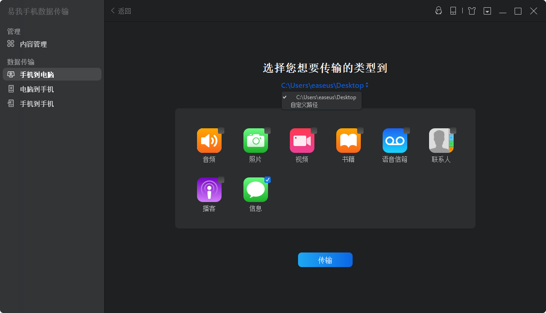
Task: Click the 视频 video camera icon
Action: tap(302, 141)
